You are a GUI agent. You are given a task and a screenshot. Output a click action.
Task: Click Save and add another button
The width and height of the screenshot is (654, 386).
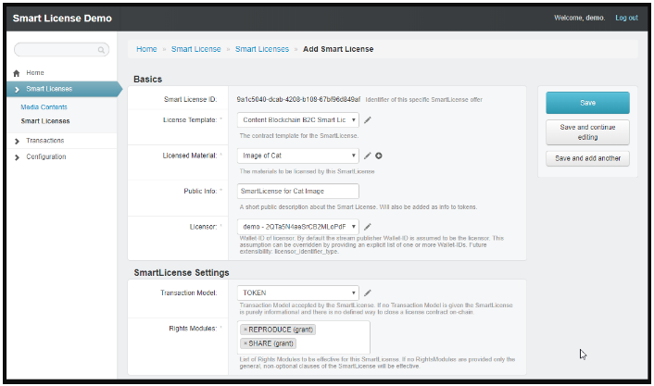point(587,159)
